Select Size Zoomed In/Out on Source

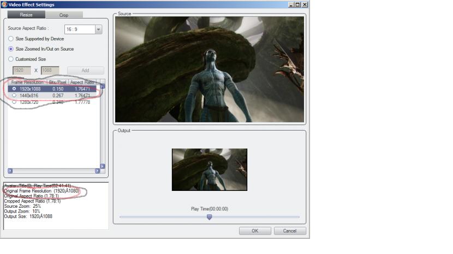pos(11,49)
